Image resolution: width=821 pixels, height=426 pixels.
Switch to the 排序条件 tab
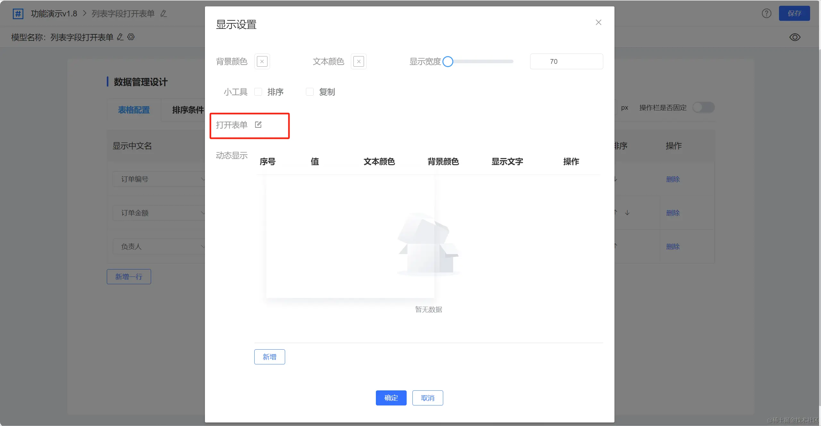click(x=188, y=110)
